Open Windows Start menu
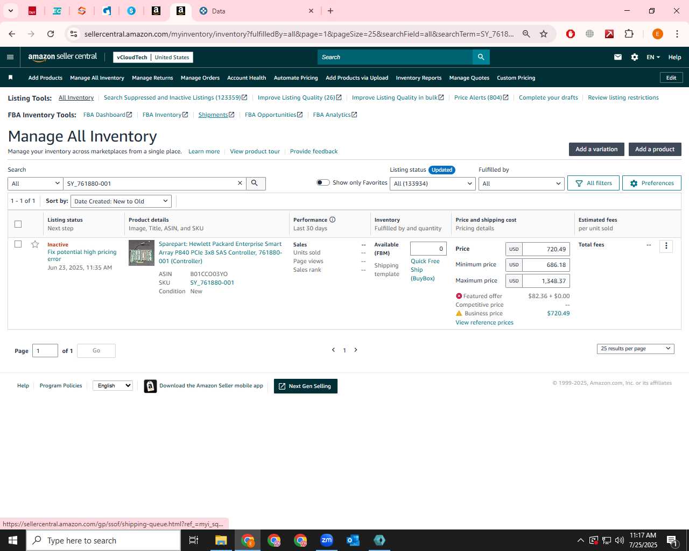Screen dimensions: 689x551 (13, 540)
